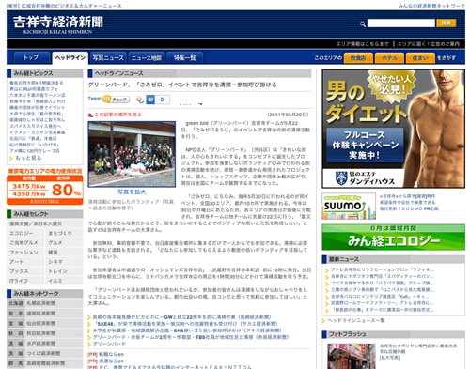470x369 pixels.
Task: Click the 住まい area search button
Action: click(420, 58)
